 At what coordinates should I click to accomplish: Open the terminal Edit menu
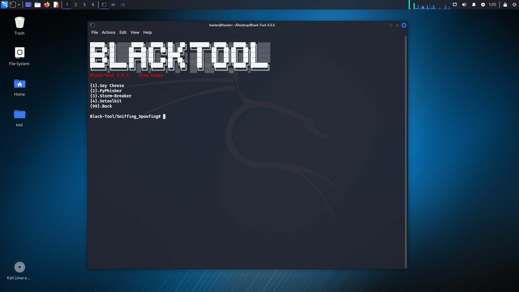coord(123,32)
